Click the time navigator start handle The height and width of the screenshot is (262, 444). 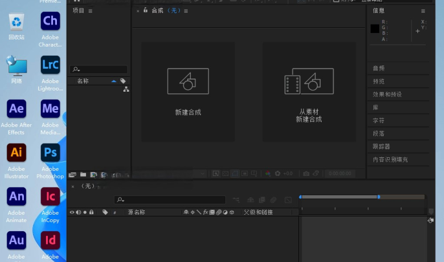301,197
